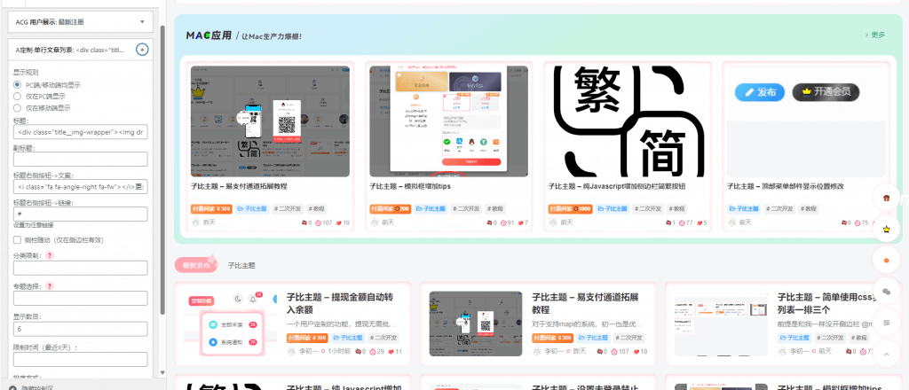Open the WeChat floating button

click(x=886, y=292)
